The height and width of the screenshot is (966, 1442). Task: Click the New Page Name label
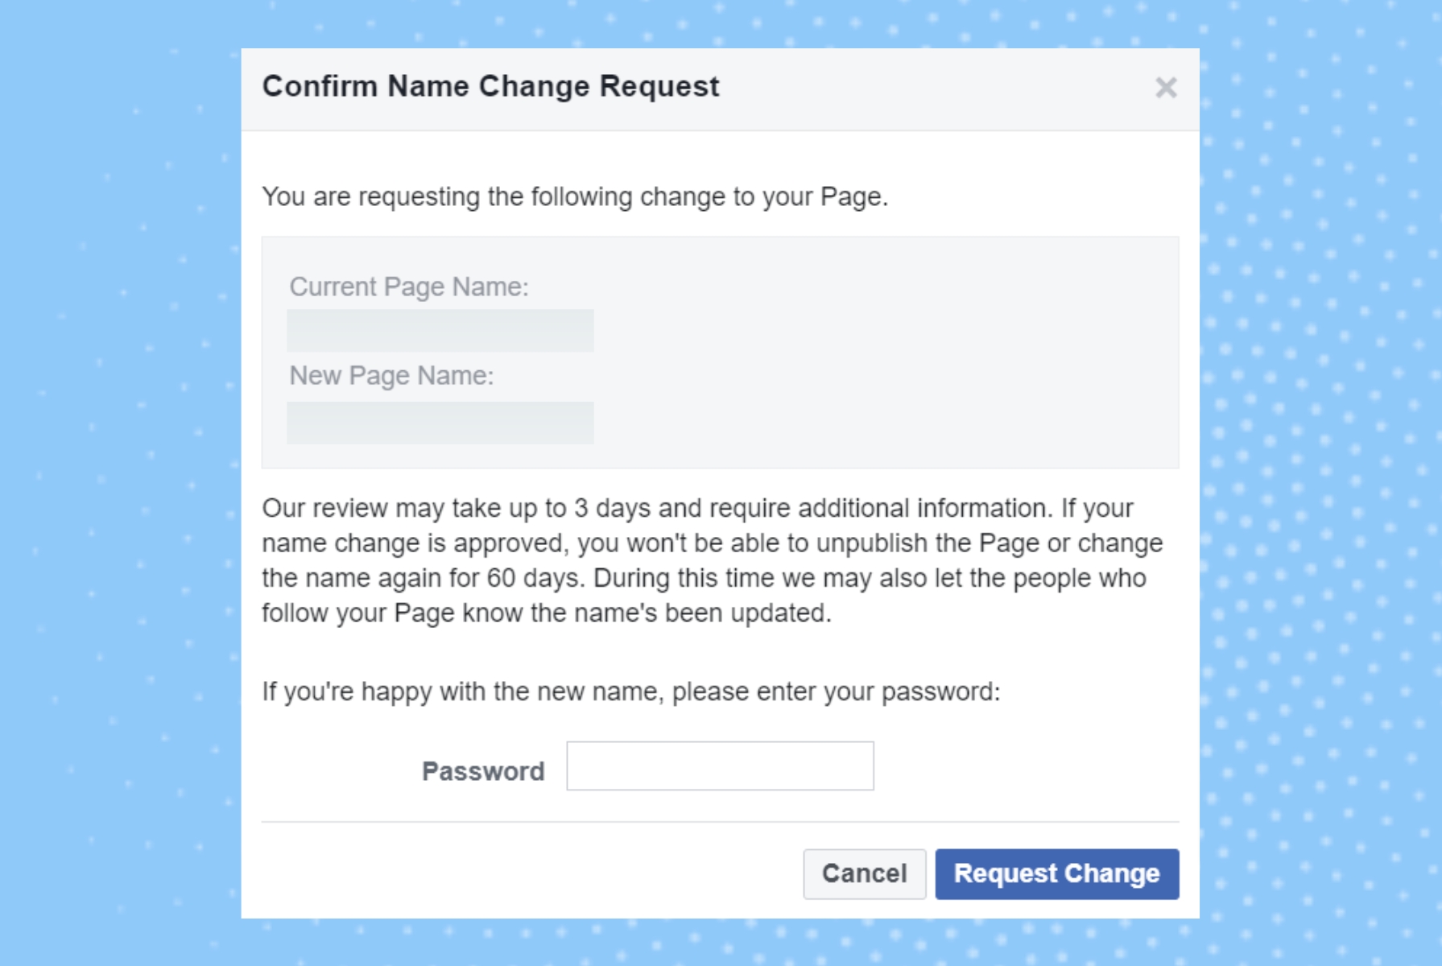[x=391, y=375]
